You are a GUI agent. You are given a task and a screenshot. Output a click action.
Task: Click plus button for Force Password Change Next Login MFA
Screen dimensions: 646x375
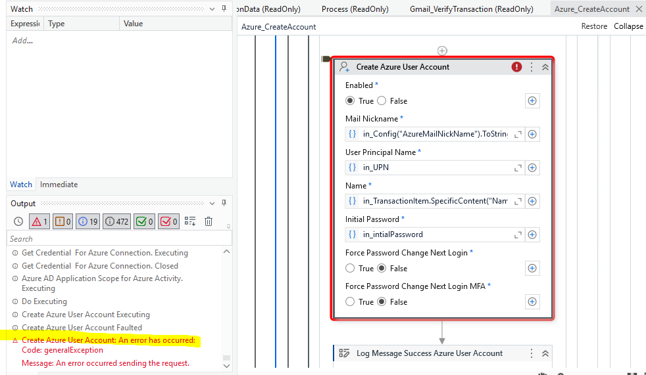point(532,302)
